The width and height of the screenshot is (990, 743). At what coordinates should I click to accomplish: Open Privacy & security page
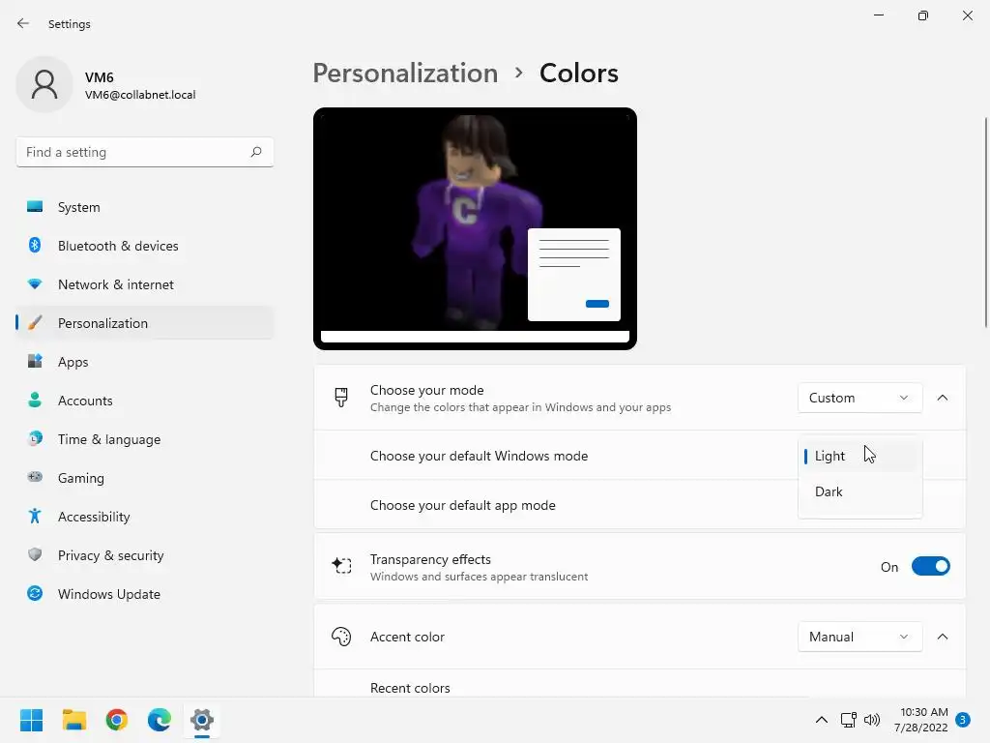click(145, 555)
